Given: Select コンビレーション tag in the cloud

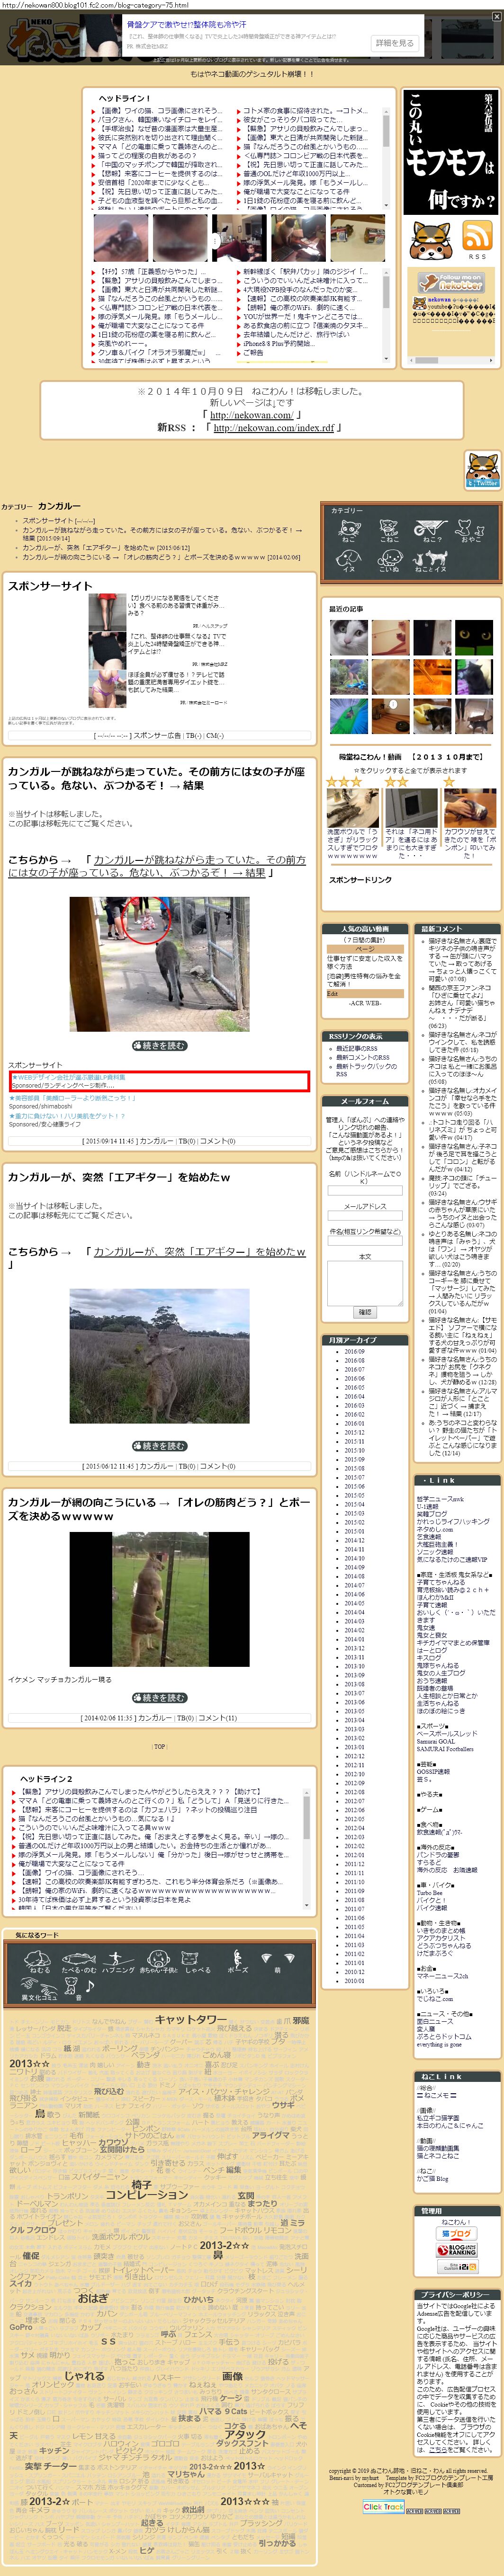Looking at the screenshot, I should [x=147, y=2194].
